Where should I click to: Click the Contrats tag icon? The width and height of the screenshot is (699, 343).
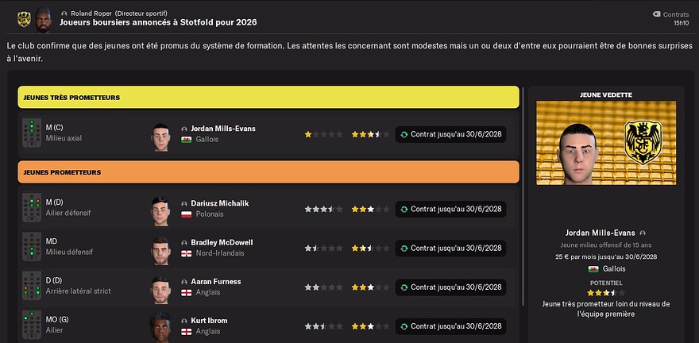point(656,14)
